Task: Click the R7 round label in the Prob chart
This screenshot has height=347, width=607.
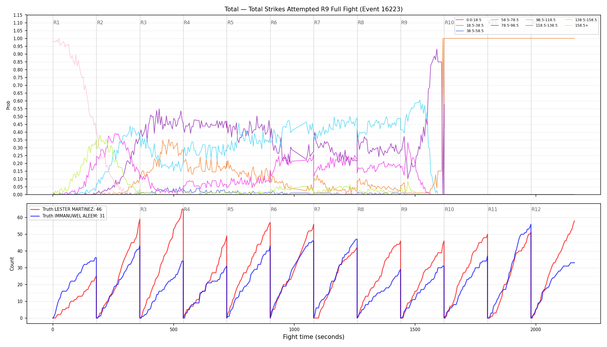Action: (317, 23)
